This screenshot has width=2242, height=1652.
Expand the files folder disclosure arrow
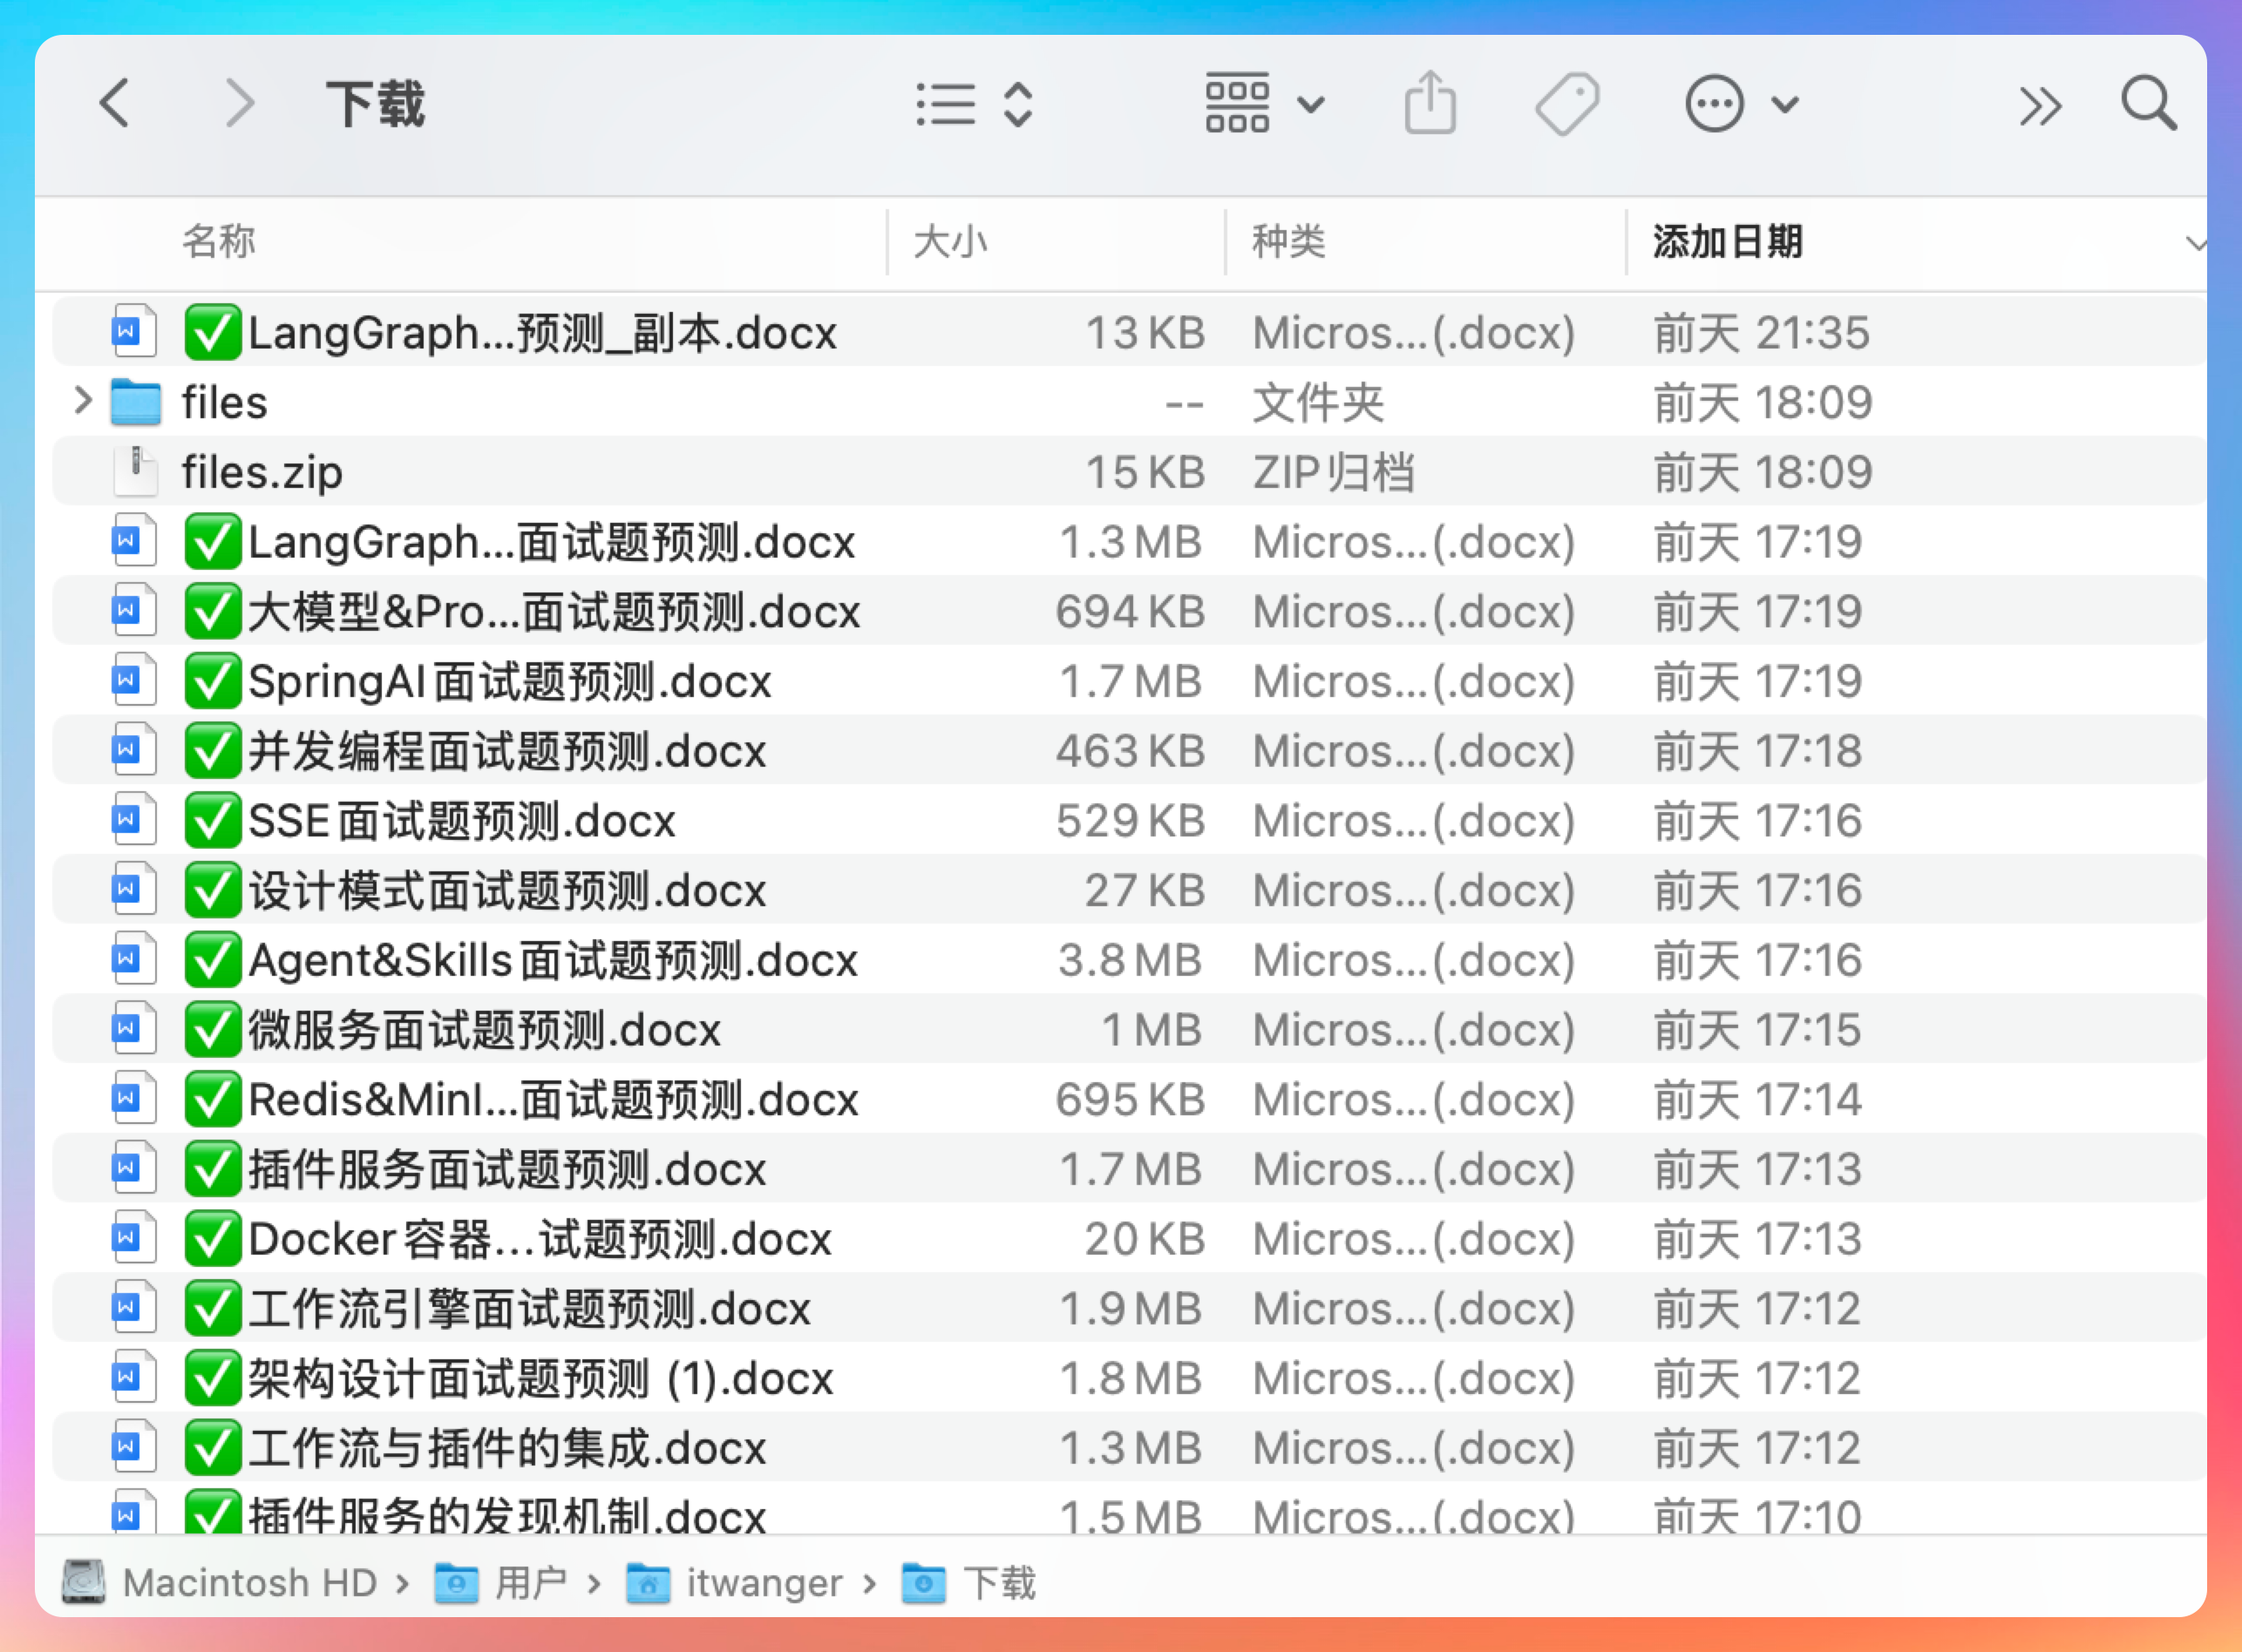(83, 402)
